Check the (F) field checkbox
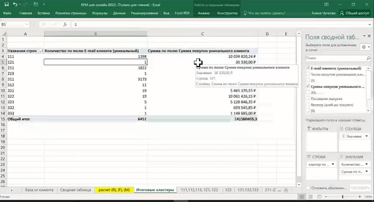Image resolution: width=374 pixels, height=202 pixels. click(308, 80)
